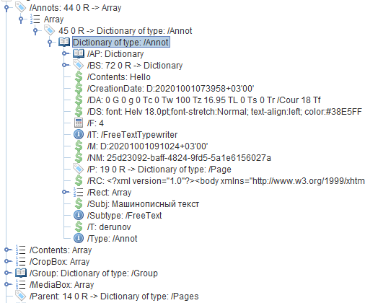
Task: Click the tag icon beside /BS
Action: (79, 65)
